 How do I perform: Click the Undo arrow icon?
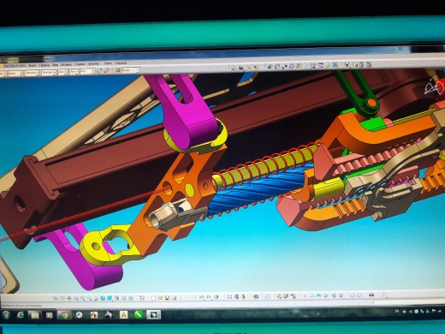tap(202, 297)
